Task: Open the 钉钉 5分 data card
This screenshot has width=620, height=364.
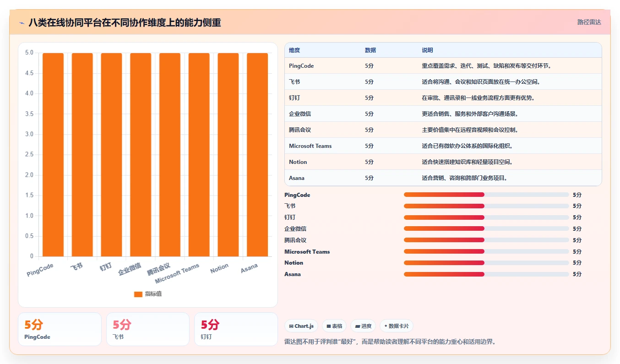Action: pos(236,329)
